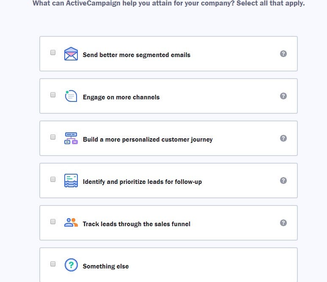This screenshot has height=282, width=327.
Task: Toggle the Track leads through sales funnel checkbox
Action: (53, 222)
